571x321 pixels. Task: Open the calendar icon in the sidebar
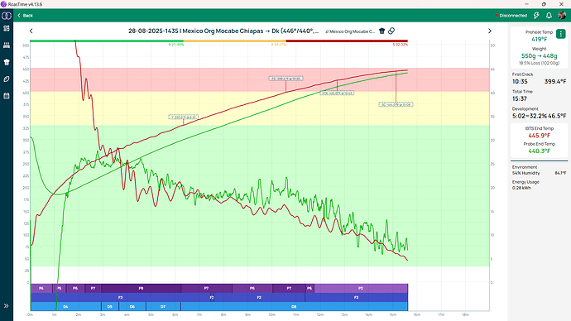(6, 96)
